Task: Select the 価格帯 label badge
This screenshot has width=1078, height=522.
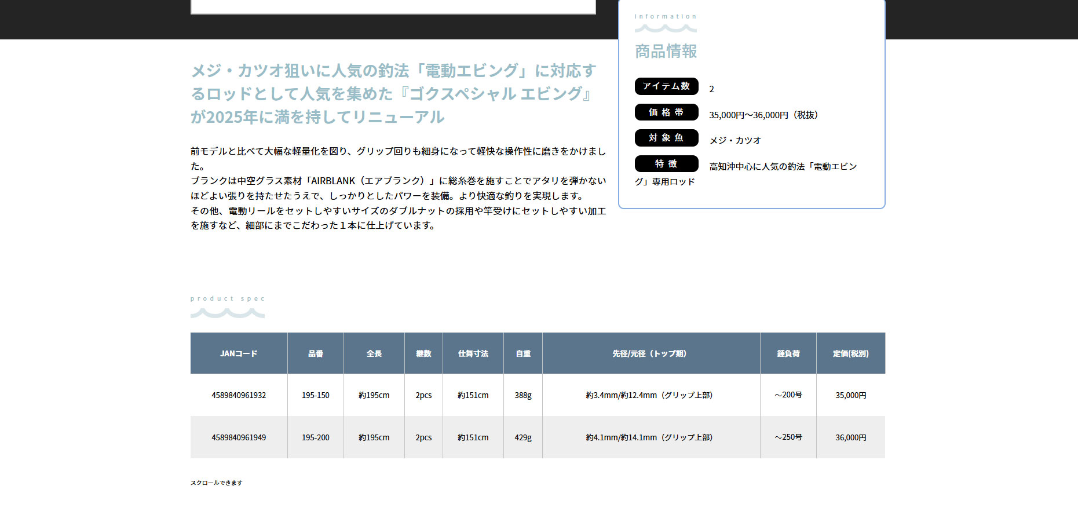Action: pos(666,112)
